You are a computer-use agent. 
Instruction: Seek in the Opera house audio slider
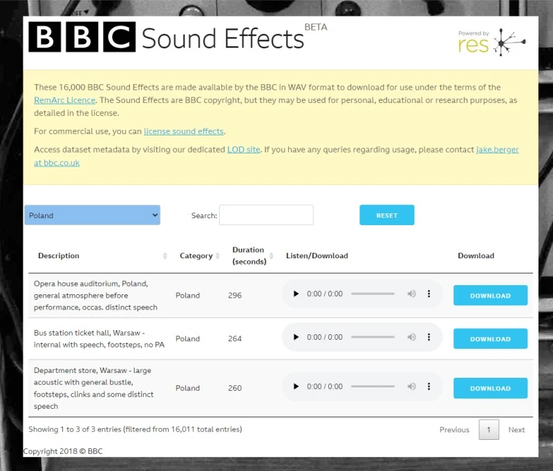[373, 294]
